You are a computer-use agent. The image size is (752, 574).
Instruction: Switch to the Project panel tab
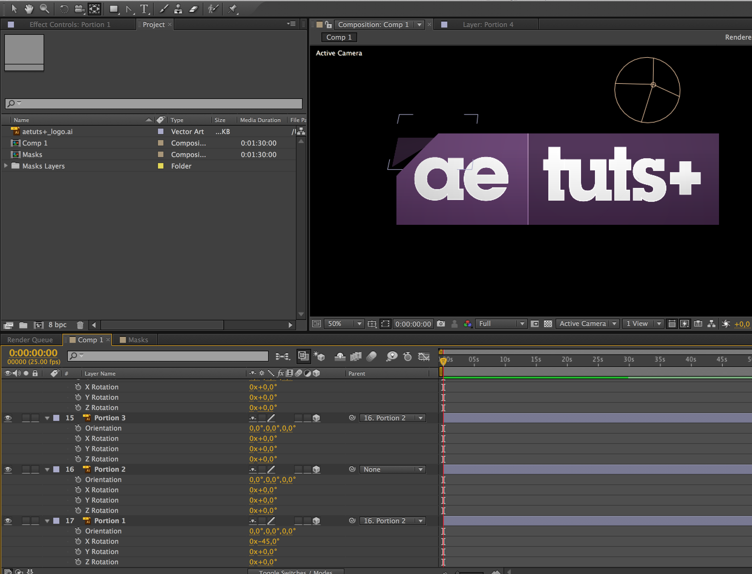click(153, 25)
